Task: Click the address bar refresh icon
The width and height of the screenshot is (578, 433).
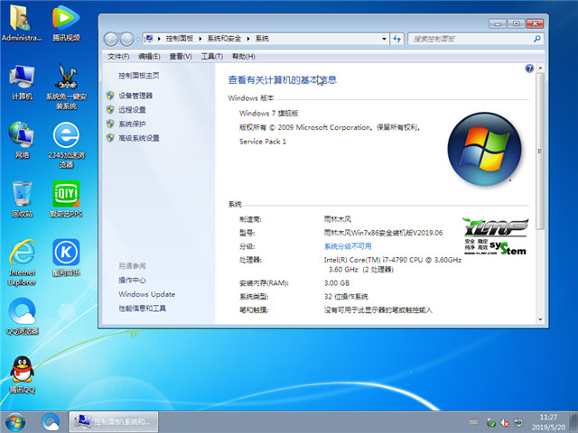Action: [397, 39]
